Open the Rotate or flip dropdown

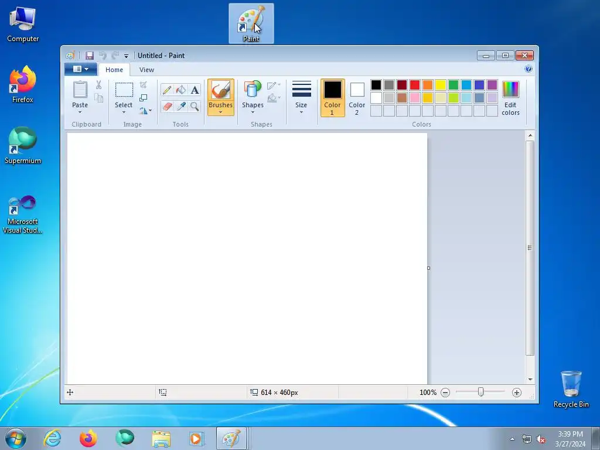click(145, 111)
